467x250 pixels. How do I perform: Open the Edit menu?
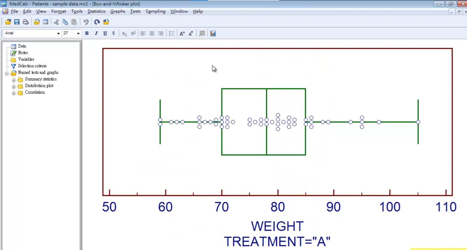27,11
